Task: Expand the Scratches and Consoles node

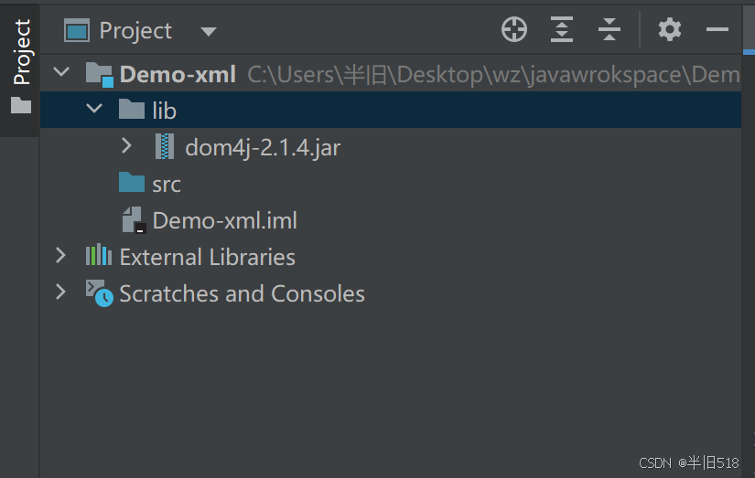Action: coord(60,292)
